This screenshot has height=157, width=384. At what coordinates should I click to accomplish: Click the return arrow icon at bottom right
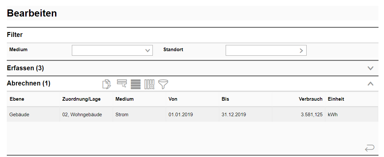[x=369, y=148]
